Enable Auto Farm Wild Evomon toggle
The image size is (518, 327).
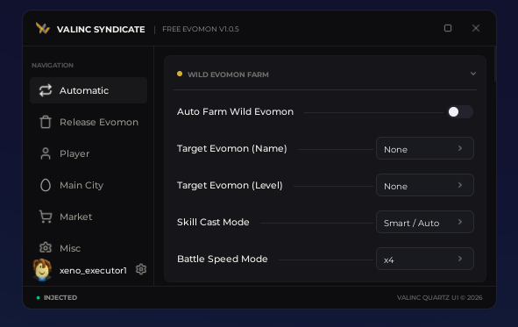coord(460,111)
